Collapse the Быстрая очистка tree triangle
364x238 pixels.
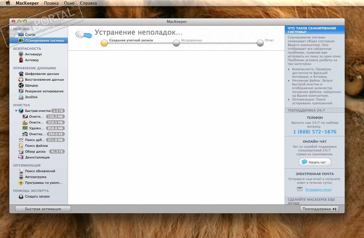click(16, 111)
